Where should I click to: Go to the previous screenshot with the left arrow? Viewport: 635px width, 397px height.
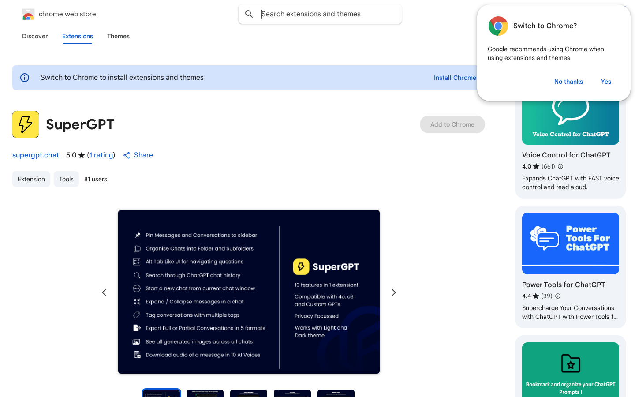(x=104, y=292)
